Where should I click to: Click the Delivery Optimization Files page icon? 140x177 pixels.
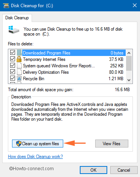[19, 72]
